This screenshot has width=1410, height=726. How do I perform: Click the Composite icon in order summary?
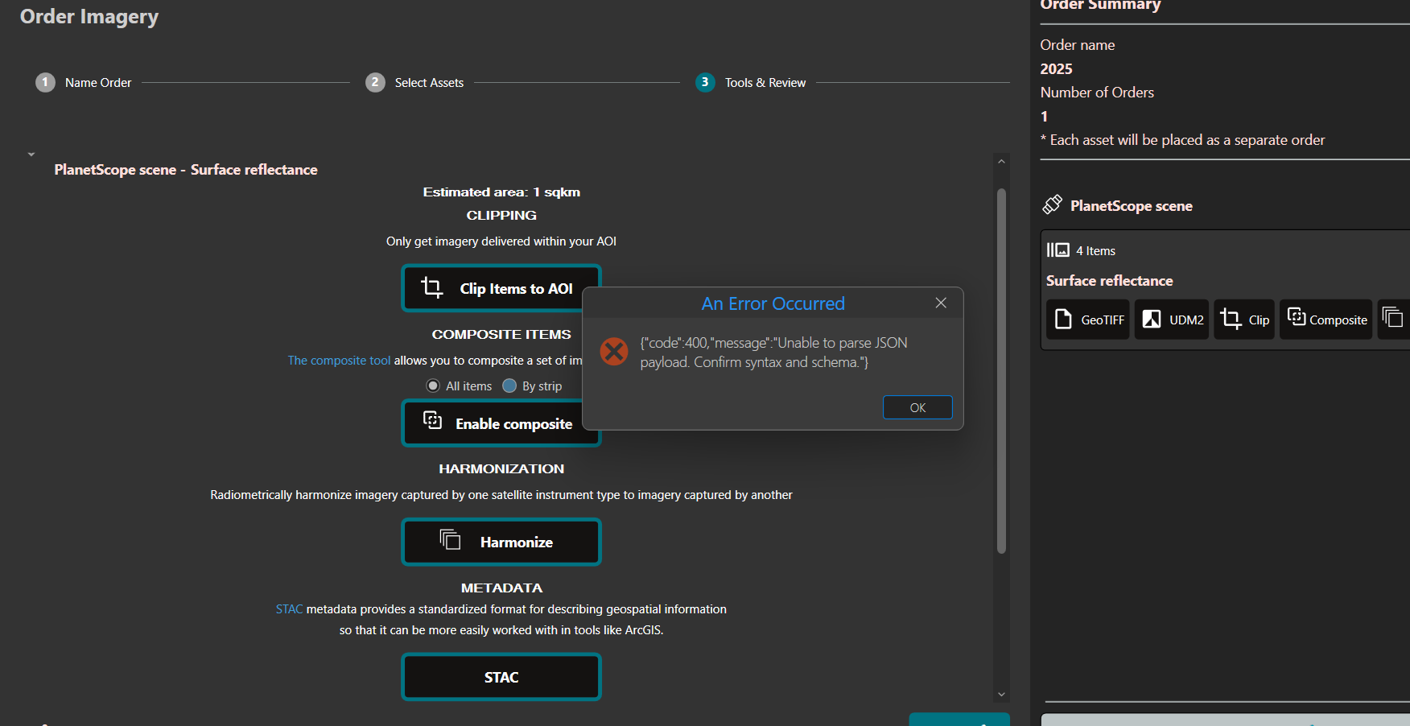(1296, 316)
